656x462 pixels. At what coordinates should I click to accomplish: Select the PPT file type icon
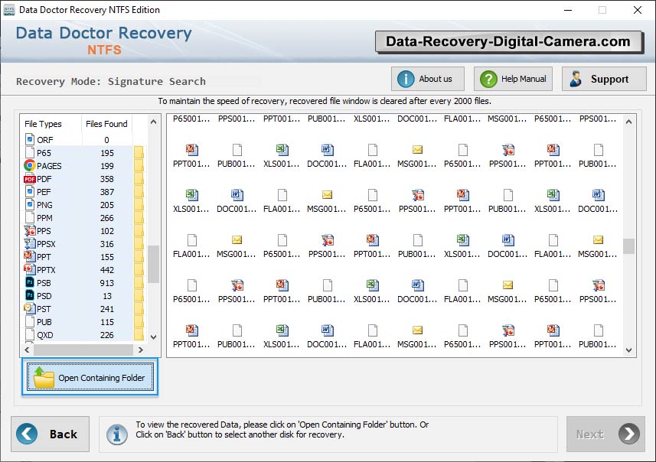point(30,256)
